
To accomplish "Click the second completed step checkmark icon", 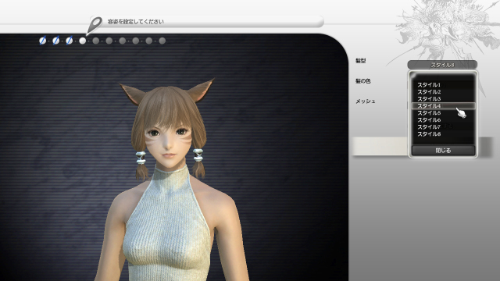I will [x=55, y=41].
